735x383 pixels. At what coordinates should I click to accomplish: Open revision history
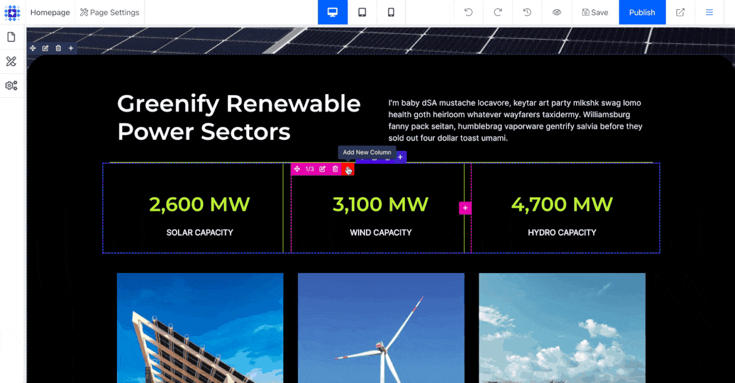pyautogui.click(x=528, y=12)
